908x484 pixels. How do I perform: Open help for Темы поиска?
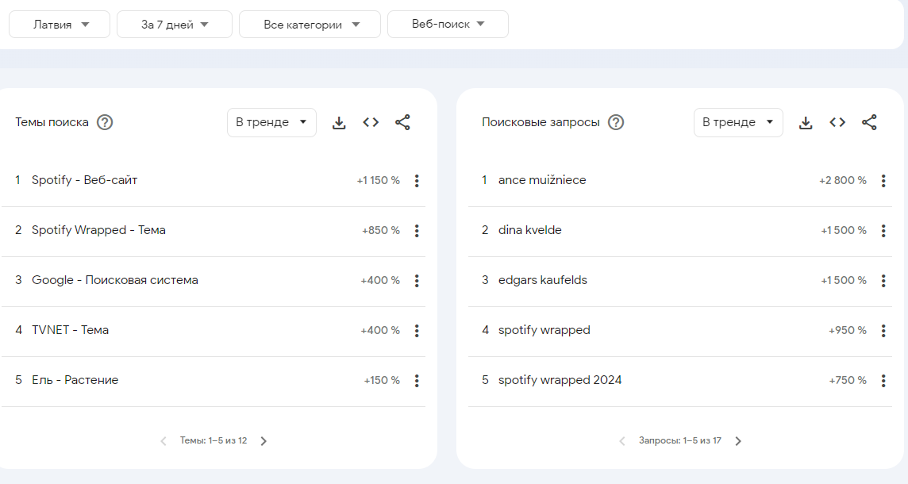tap(105, 122)
